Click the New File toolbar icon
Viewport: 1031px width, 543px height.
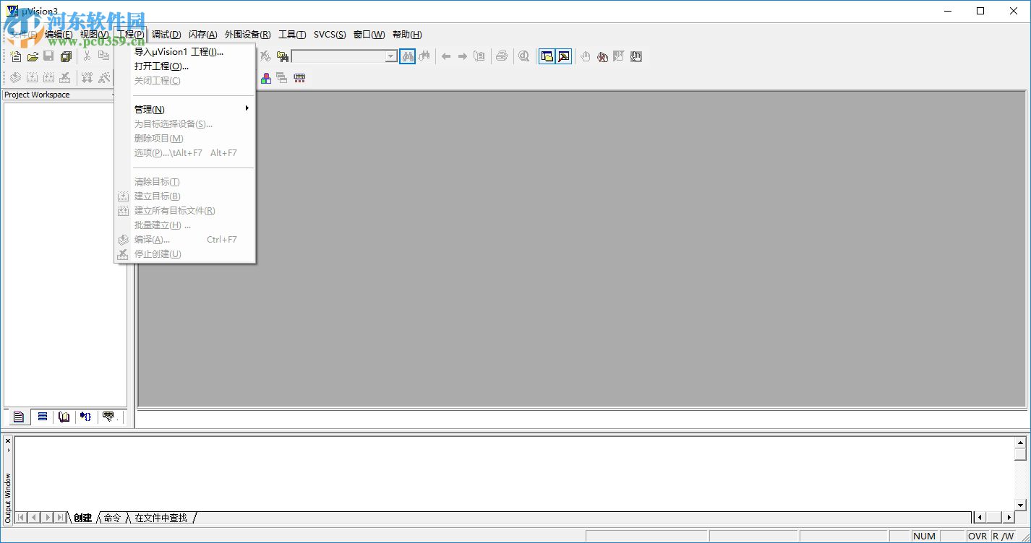point(16,56)
